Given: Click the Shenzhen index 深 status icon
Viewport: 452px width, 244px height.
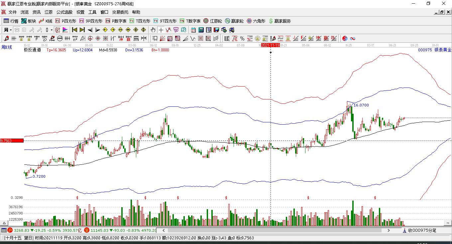Looking at the screenshot, I should 87,230.
